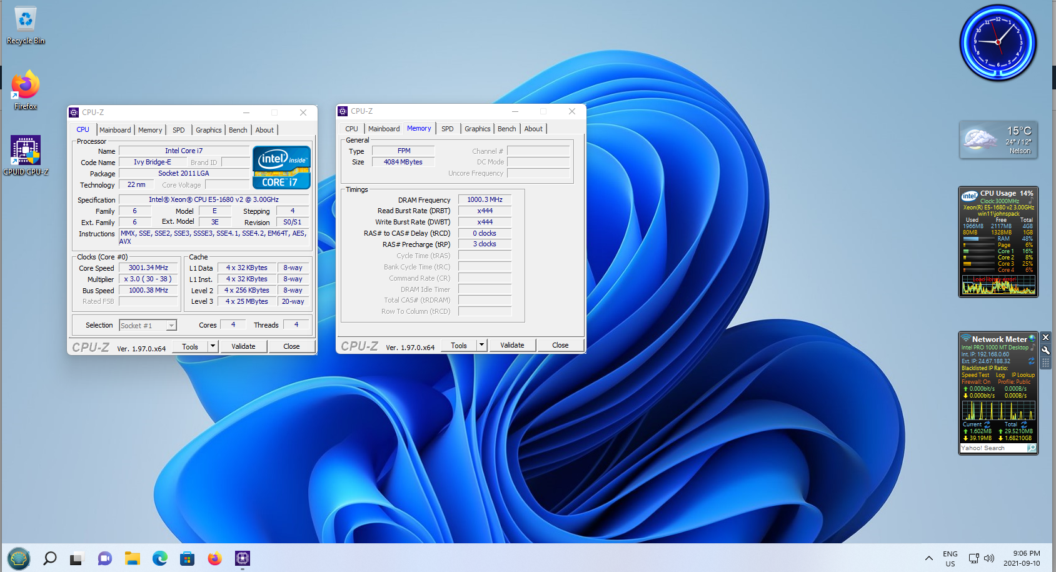Click the Core 1 usage bar
The width and height of the screenshot is (1056, 572).
click(x=978, y=251)
